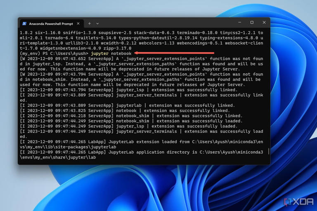Click the 'jupyter_lsp | extension was successfully loaded' line
This screenshot has height=211, width=317.
tap(129, 126)
